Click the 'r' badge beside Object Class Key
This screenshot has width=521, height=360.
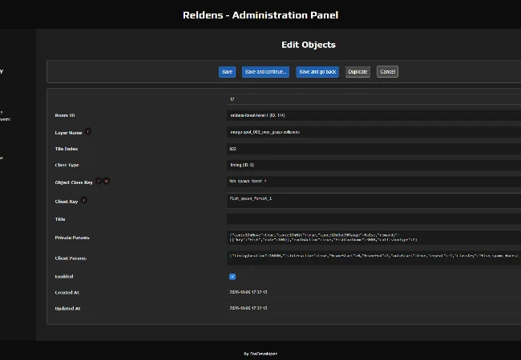99,181
